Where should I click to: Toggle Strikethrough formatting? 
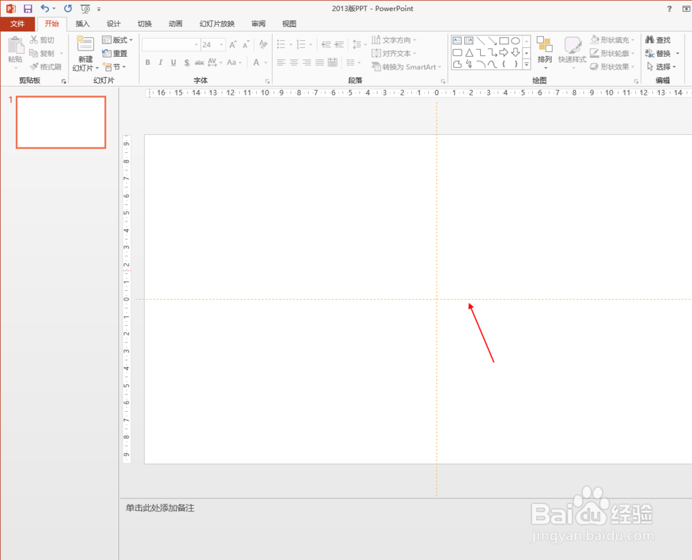[199, 63]
